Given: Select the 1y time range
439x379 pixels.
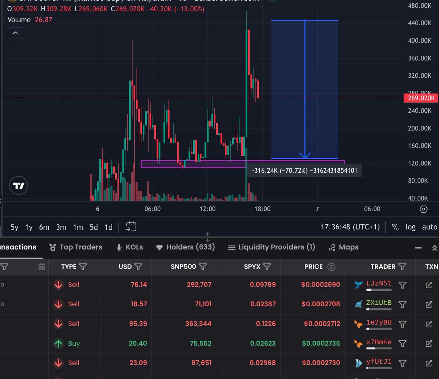Looking at the screenshot, I should (29, 227).
